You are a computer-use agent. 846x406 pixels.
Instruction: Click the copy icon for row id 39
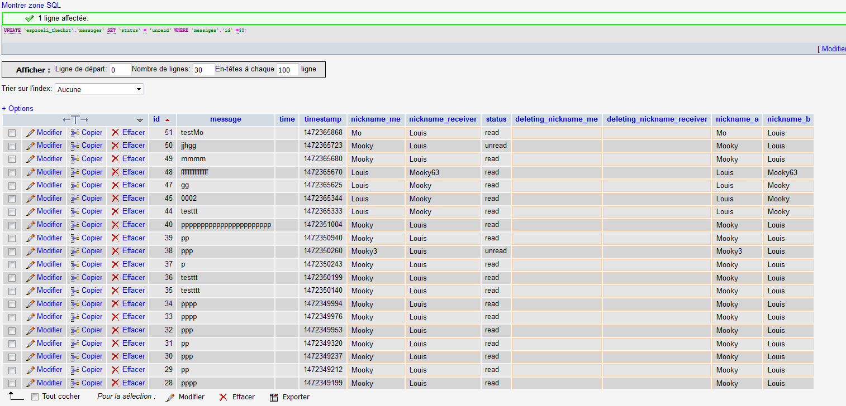click(75, 238)
